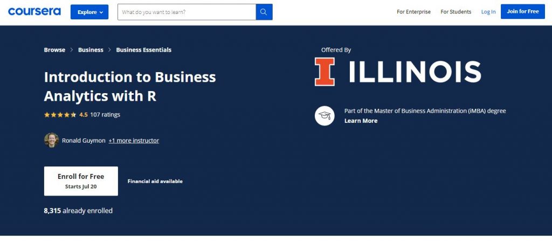Click the graduation cap degree icon
552x244 pixels.
click(x=325, y=115)
